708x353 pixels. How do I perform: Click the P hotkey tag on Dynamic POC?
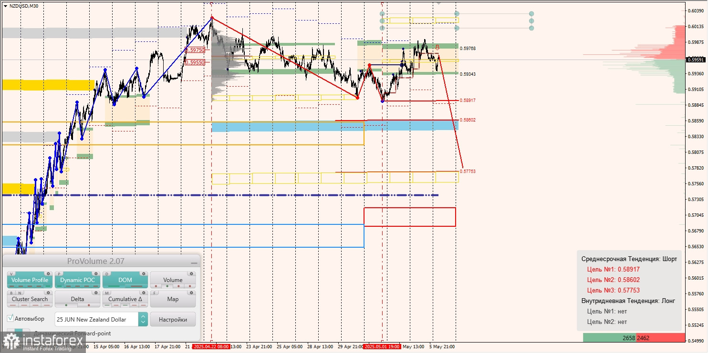click(x=59, y=274)
